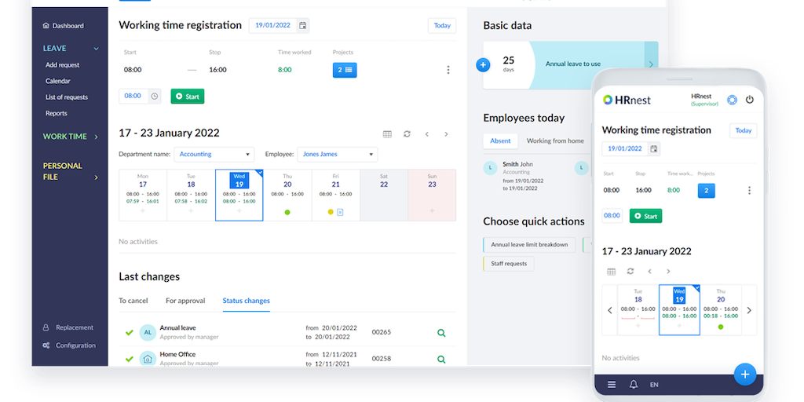Select Thu 20 in desktop week calendar

[287, 195]
